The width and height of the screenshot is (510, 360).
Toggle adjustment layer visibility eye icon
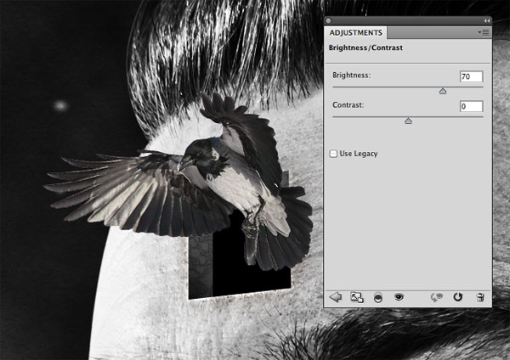(x=399, y=296)
